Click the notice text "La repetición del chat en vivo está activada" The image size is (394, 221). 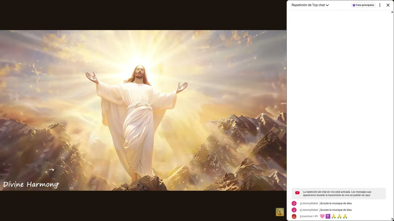pyautogui.click(x=326, y=192)
